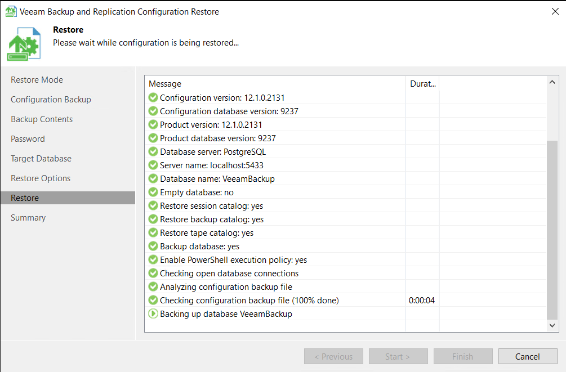This screenshot has width=566, height=372.
Task: Click the success icon beside Configuration version
Action: click(153, 97)
